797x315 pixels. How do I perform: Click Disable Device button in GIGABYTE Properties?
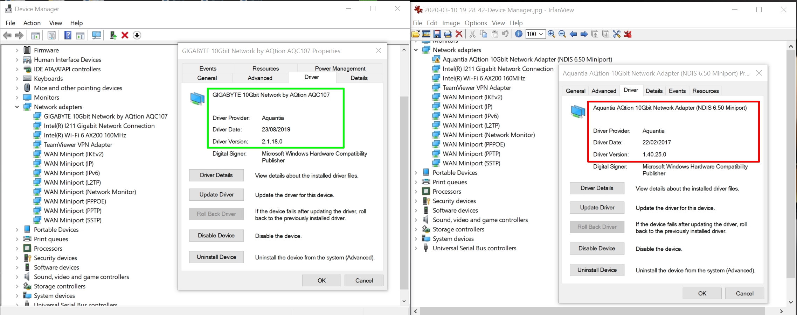pos(216,236)
